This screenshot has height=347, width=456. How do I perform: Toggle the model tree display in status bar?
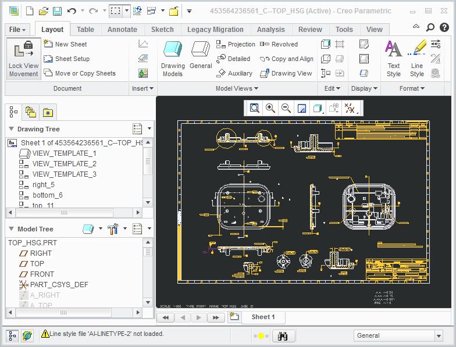pyautogui.click(x=12, y=336)
